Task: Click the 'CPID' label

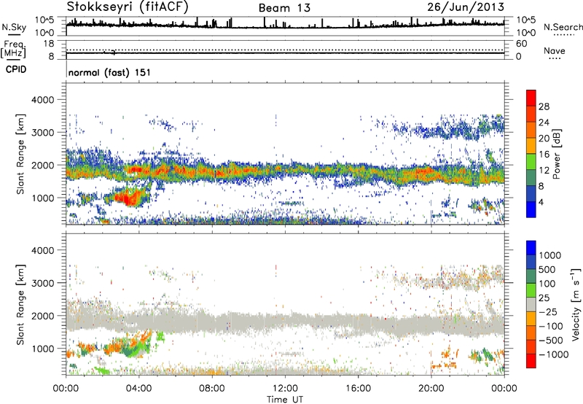Action: coord(16,69)
